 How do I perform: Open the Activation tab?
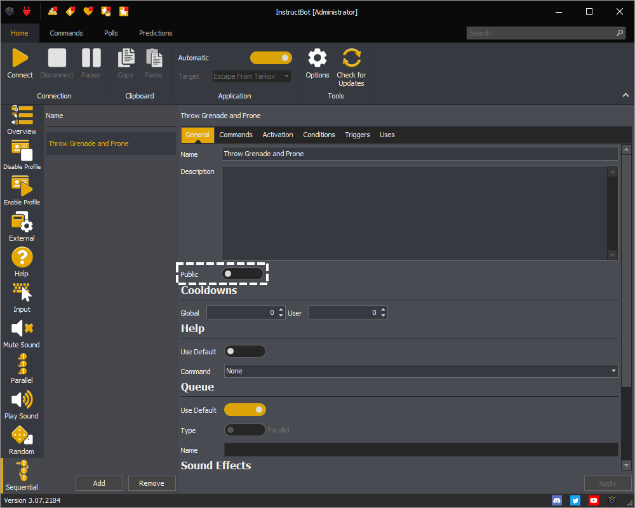tap(278, 135)
